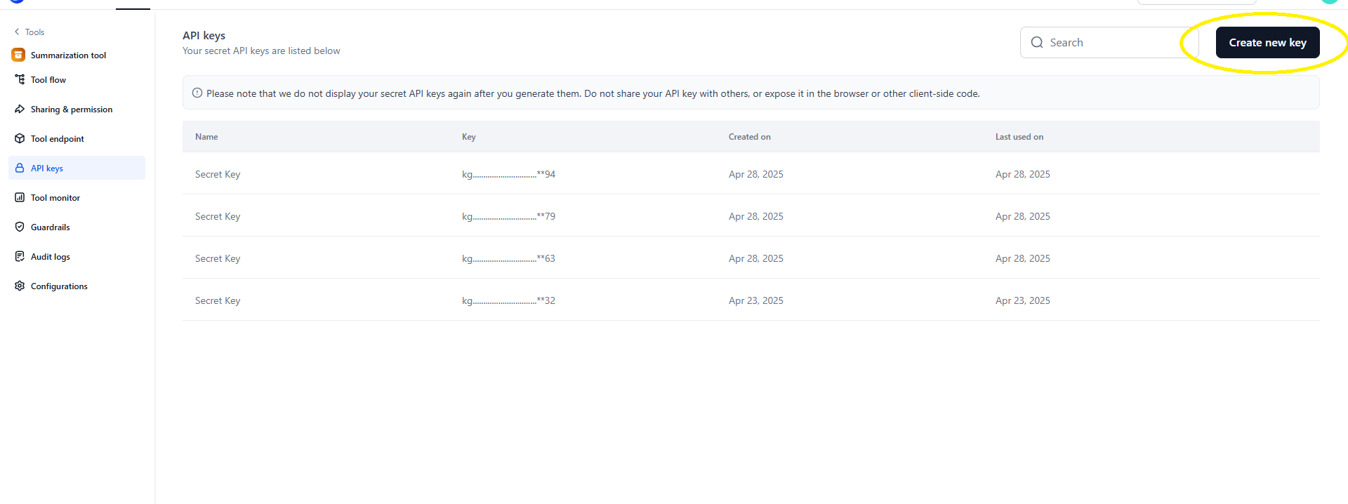Select the Secret Key row ending in 79
1348x504 pixels.
[751, 215]
